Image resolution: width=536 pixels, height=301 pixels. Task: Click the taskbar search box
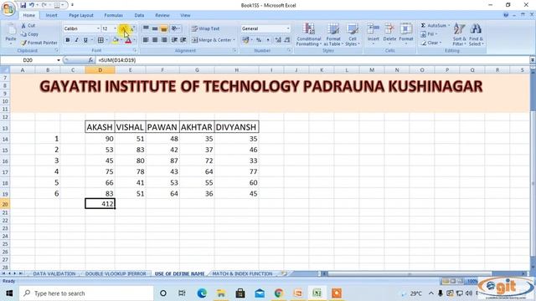tap(86, 293)
